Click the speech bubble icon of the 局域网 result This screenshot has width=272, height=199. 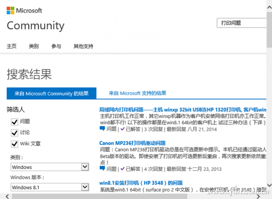(x=102, y=129)
